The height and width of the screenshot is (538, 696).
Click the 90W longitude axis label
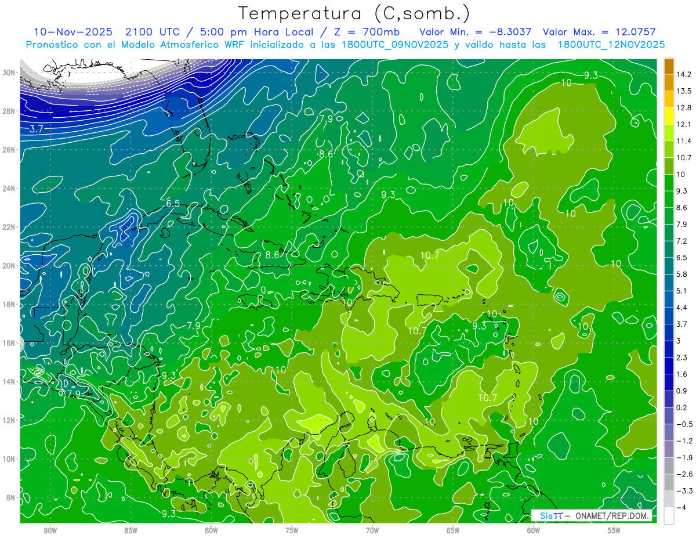[50, 530]
